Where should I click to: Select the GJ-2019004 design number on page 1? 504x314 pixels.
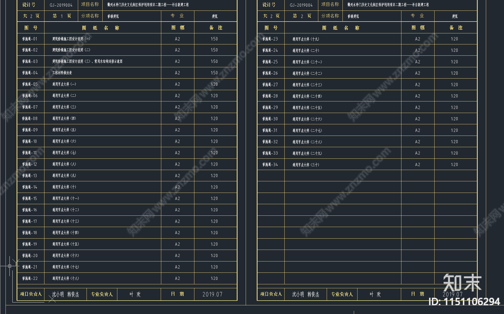(x=61, y=5)
